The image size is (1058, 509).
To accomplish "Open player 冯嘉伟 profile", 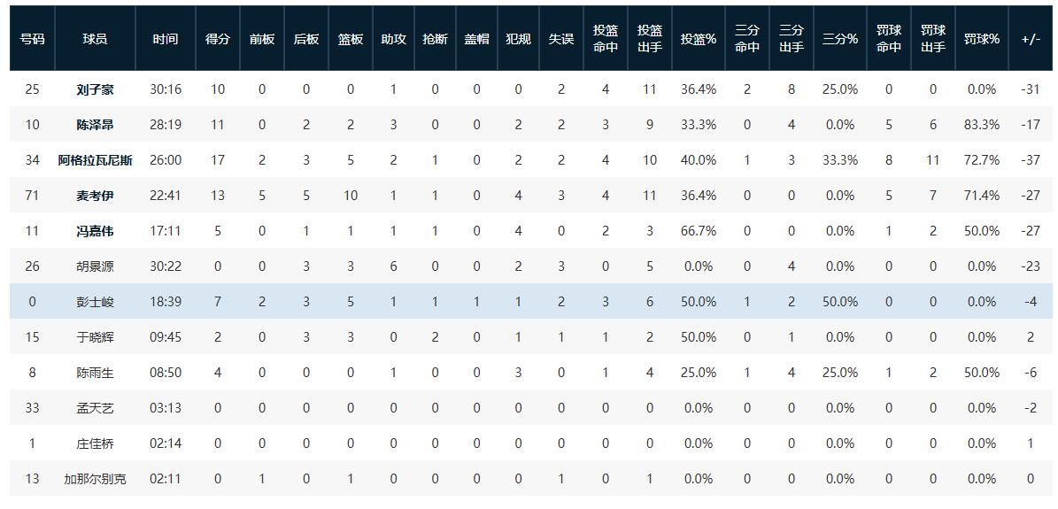I will click(x=95, y=231).
